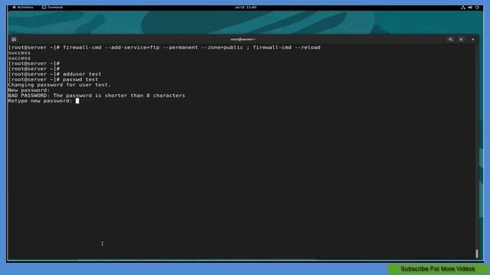Open the clock and calendar in top bar

246,7
